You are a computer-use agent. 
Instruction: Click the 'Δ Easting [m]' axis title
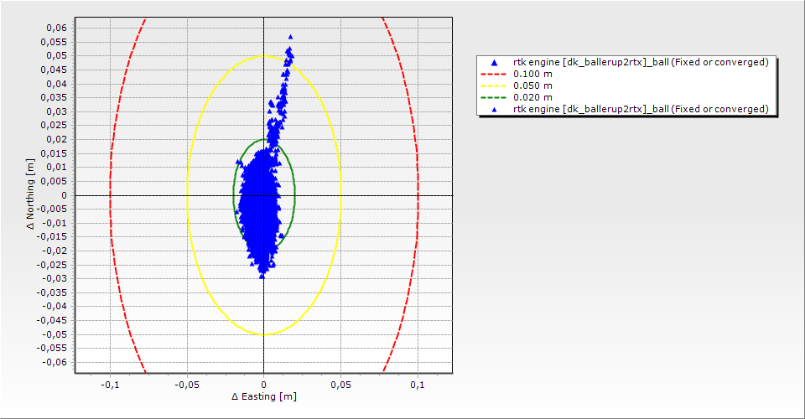264,396
